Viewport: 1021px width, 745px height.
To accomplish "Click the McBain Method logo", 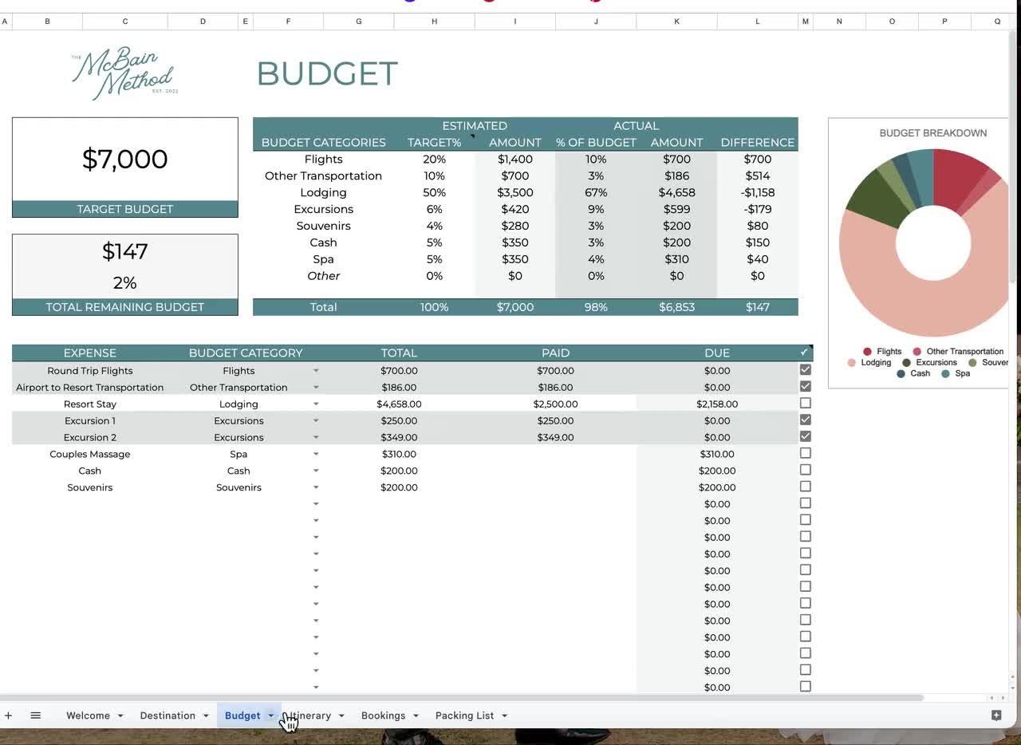I will click(124, 72).
